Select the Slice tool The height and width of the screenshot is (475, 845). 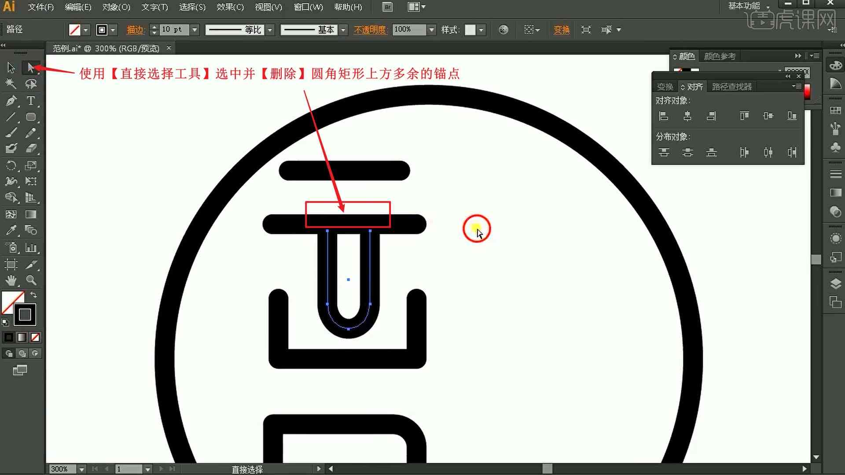tap(31, 264)
